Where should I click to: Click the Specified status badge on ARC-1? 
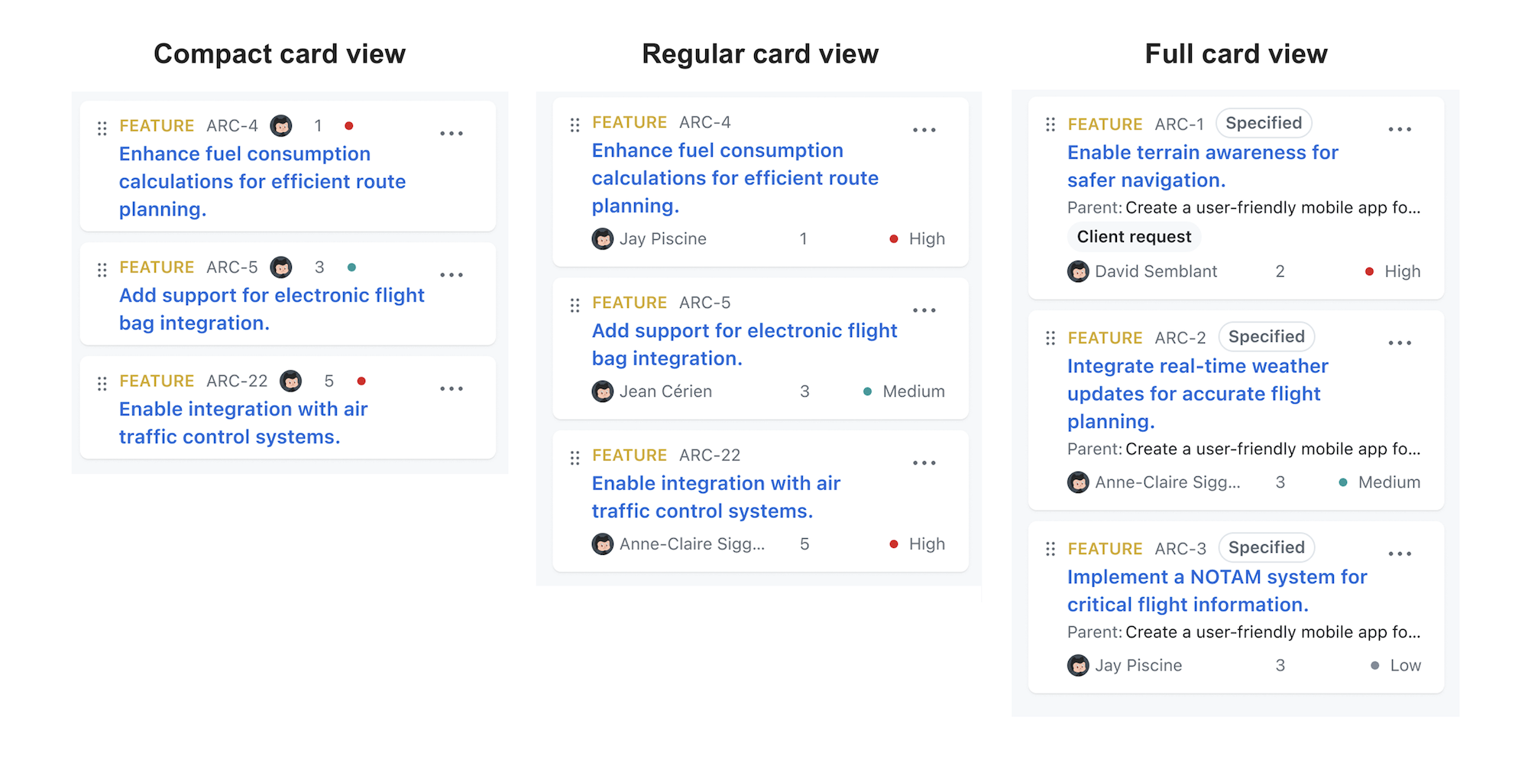(x=1264, y=122)
